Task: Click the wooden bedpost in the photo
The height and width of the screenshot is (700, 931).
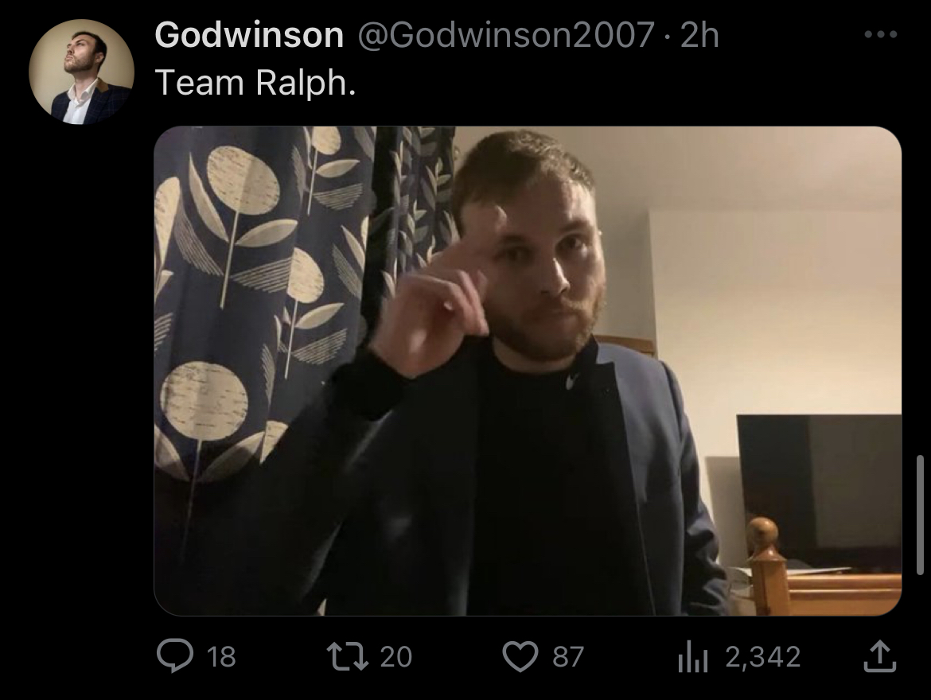Action: click(x=767, y=564)
